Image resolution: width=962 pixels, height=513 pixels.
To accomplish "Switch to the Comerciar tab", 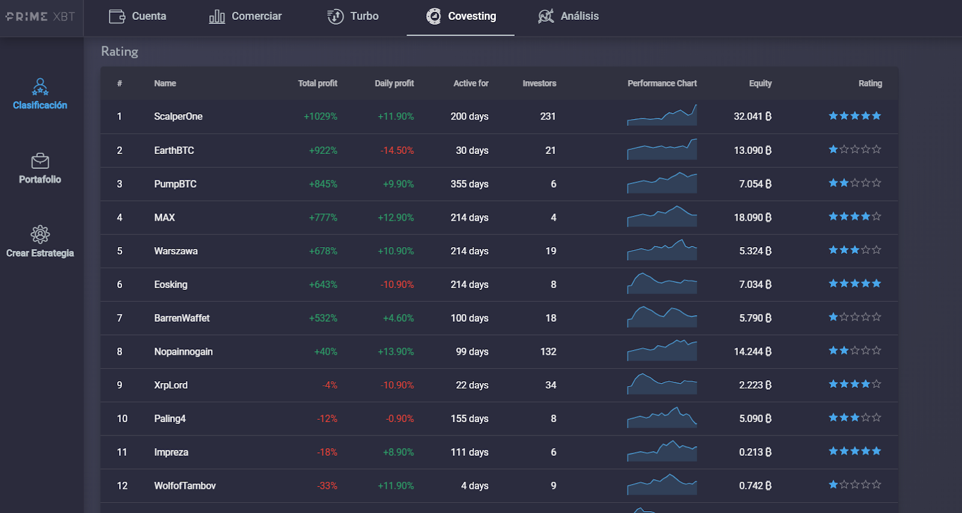I will tap(245, 16).
